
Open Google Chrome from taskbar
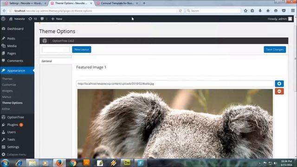point(73,163)
